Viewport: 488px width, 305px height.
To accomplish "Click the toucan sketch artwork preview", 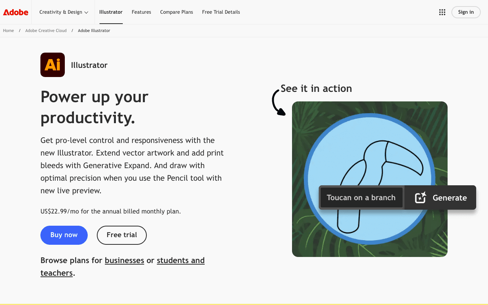I will (370, 179).
